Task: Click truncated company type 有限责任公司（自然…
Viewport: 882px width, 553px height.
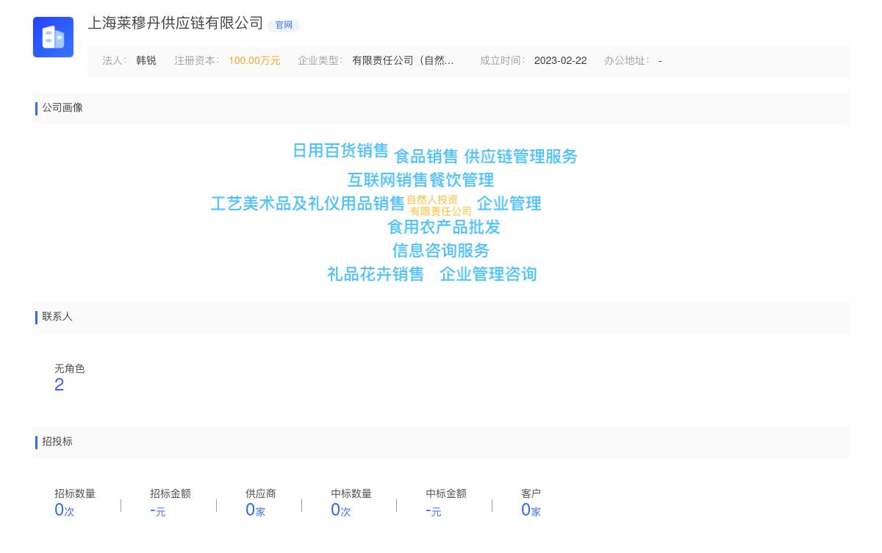Action: (x=403, y=61)
